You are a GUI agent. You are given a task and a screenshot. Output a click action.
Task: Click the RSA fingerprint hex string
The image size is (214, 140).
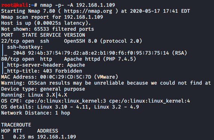(99, 53)
